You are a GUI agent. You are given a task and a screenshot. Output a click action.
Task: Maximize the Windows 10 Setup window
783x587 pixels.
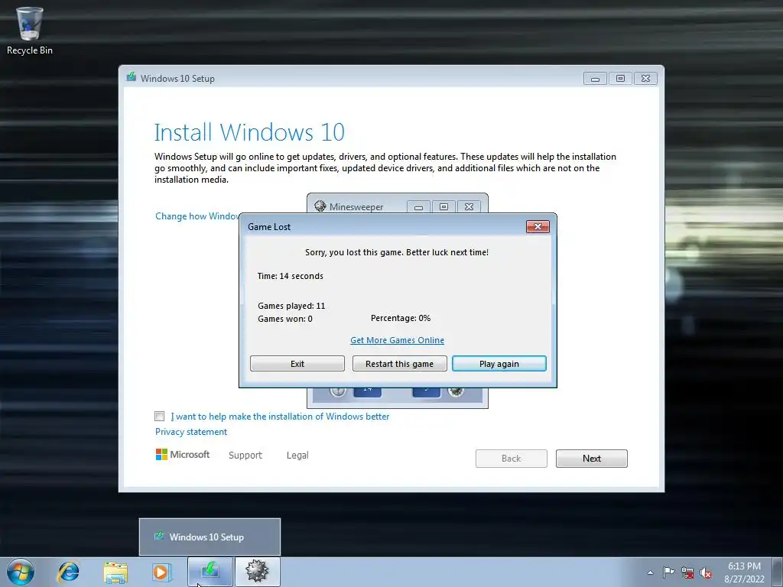(x=620, y=79)
